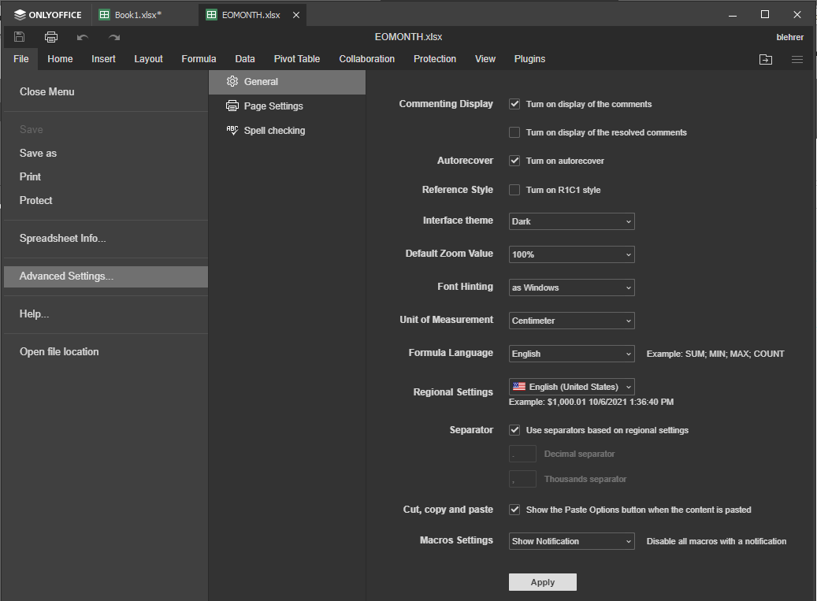
Task: Enable display of the resolved comments
Action: tap(514, 132)
